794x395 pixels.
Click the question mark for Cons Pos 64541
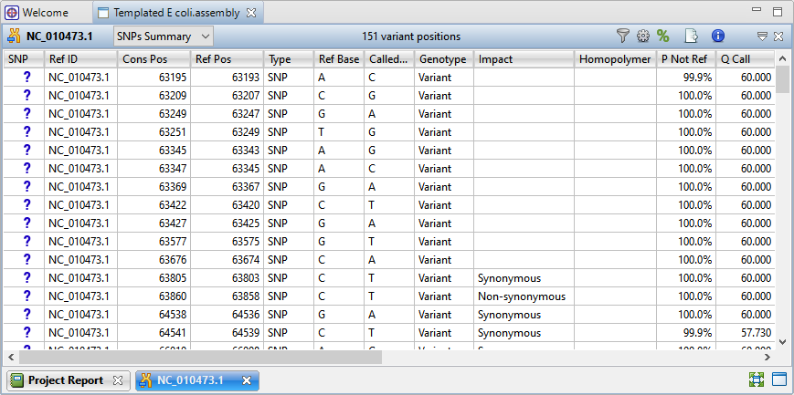tap(26, 332)
